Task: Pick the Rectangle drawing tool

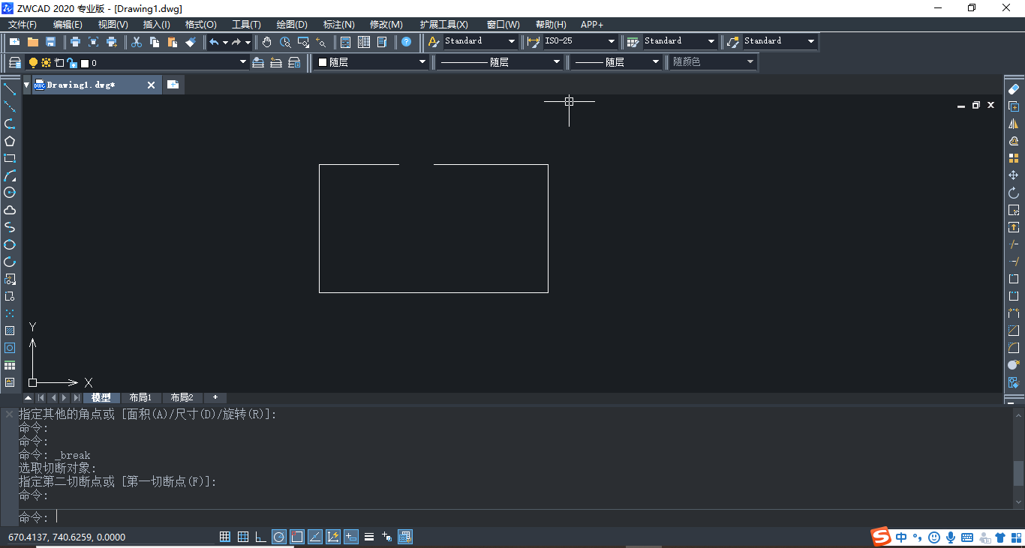Action: pyautogui.click(x=10, y=158)
